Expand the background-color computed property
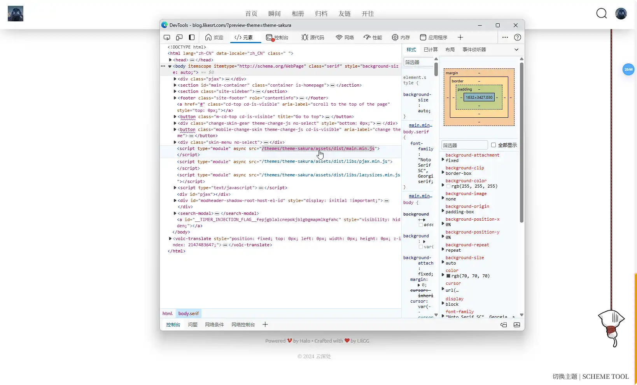The height and width of the screenshot is (385, 637). tap(443, 185)
